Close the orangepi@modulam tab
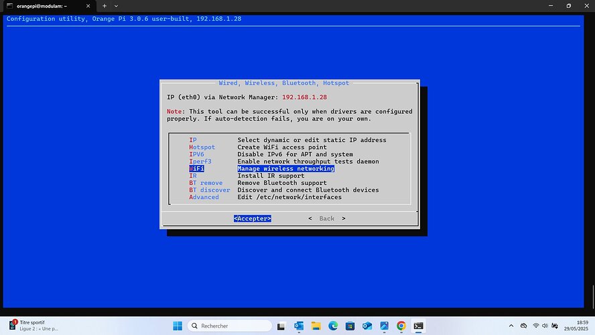 (x=88, y=6)
